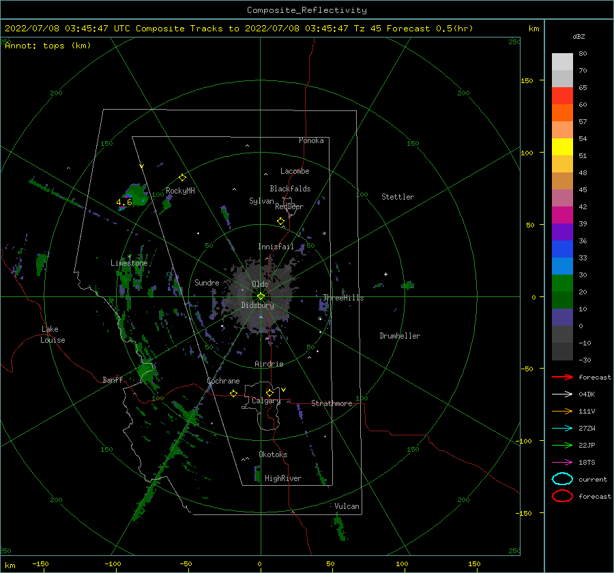Click the ThreeHills label
Viewport: 614px width, 573px height.
343,298
